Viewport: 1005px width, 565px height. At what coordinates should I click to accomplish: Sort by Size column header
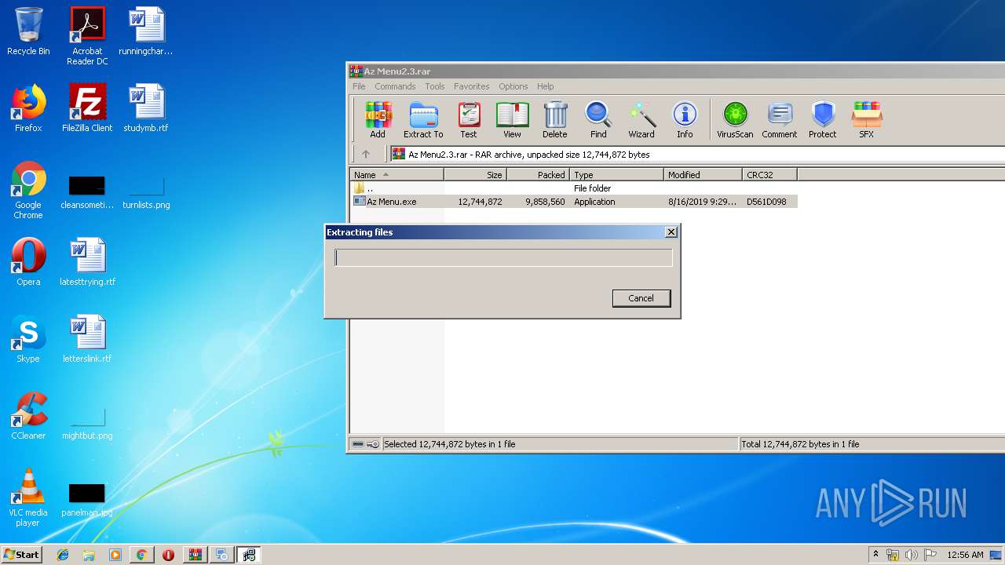(476, 175)
